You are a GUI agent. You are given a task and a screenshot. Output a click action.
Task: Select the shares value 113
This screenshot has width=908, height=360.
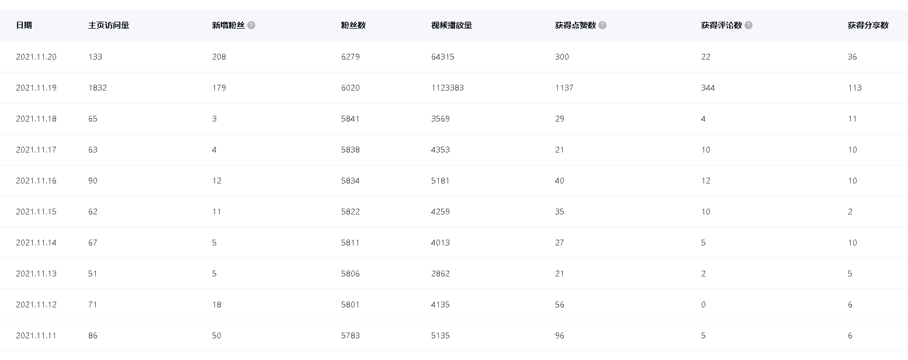pyautogui.click(x=854, y=88)
